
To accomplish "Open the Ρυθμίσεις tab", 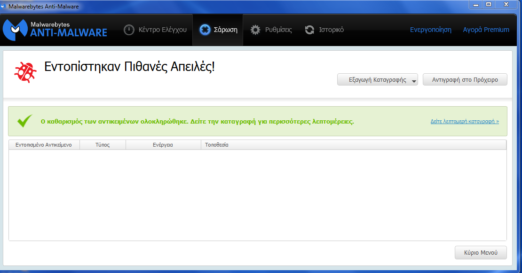I will (271, 30).
